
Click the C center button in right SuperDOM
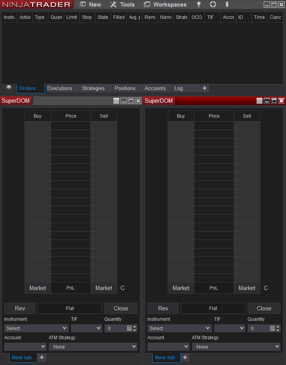(x=266, y=288)
